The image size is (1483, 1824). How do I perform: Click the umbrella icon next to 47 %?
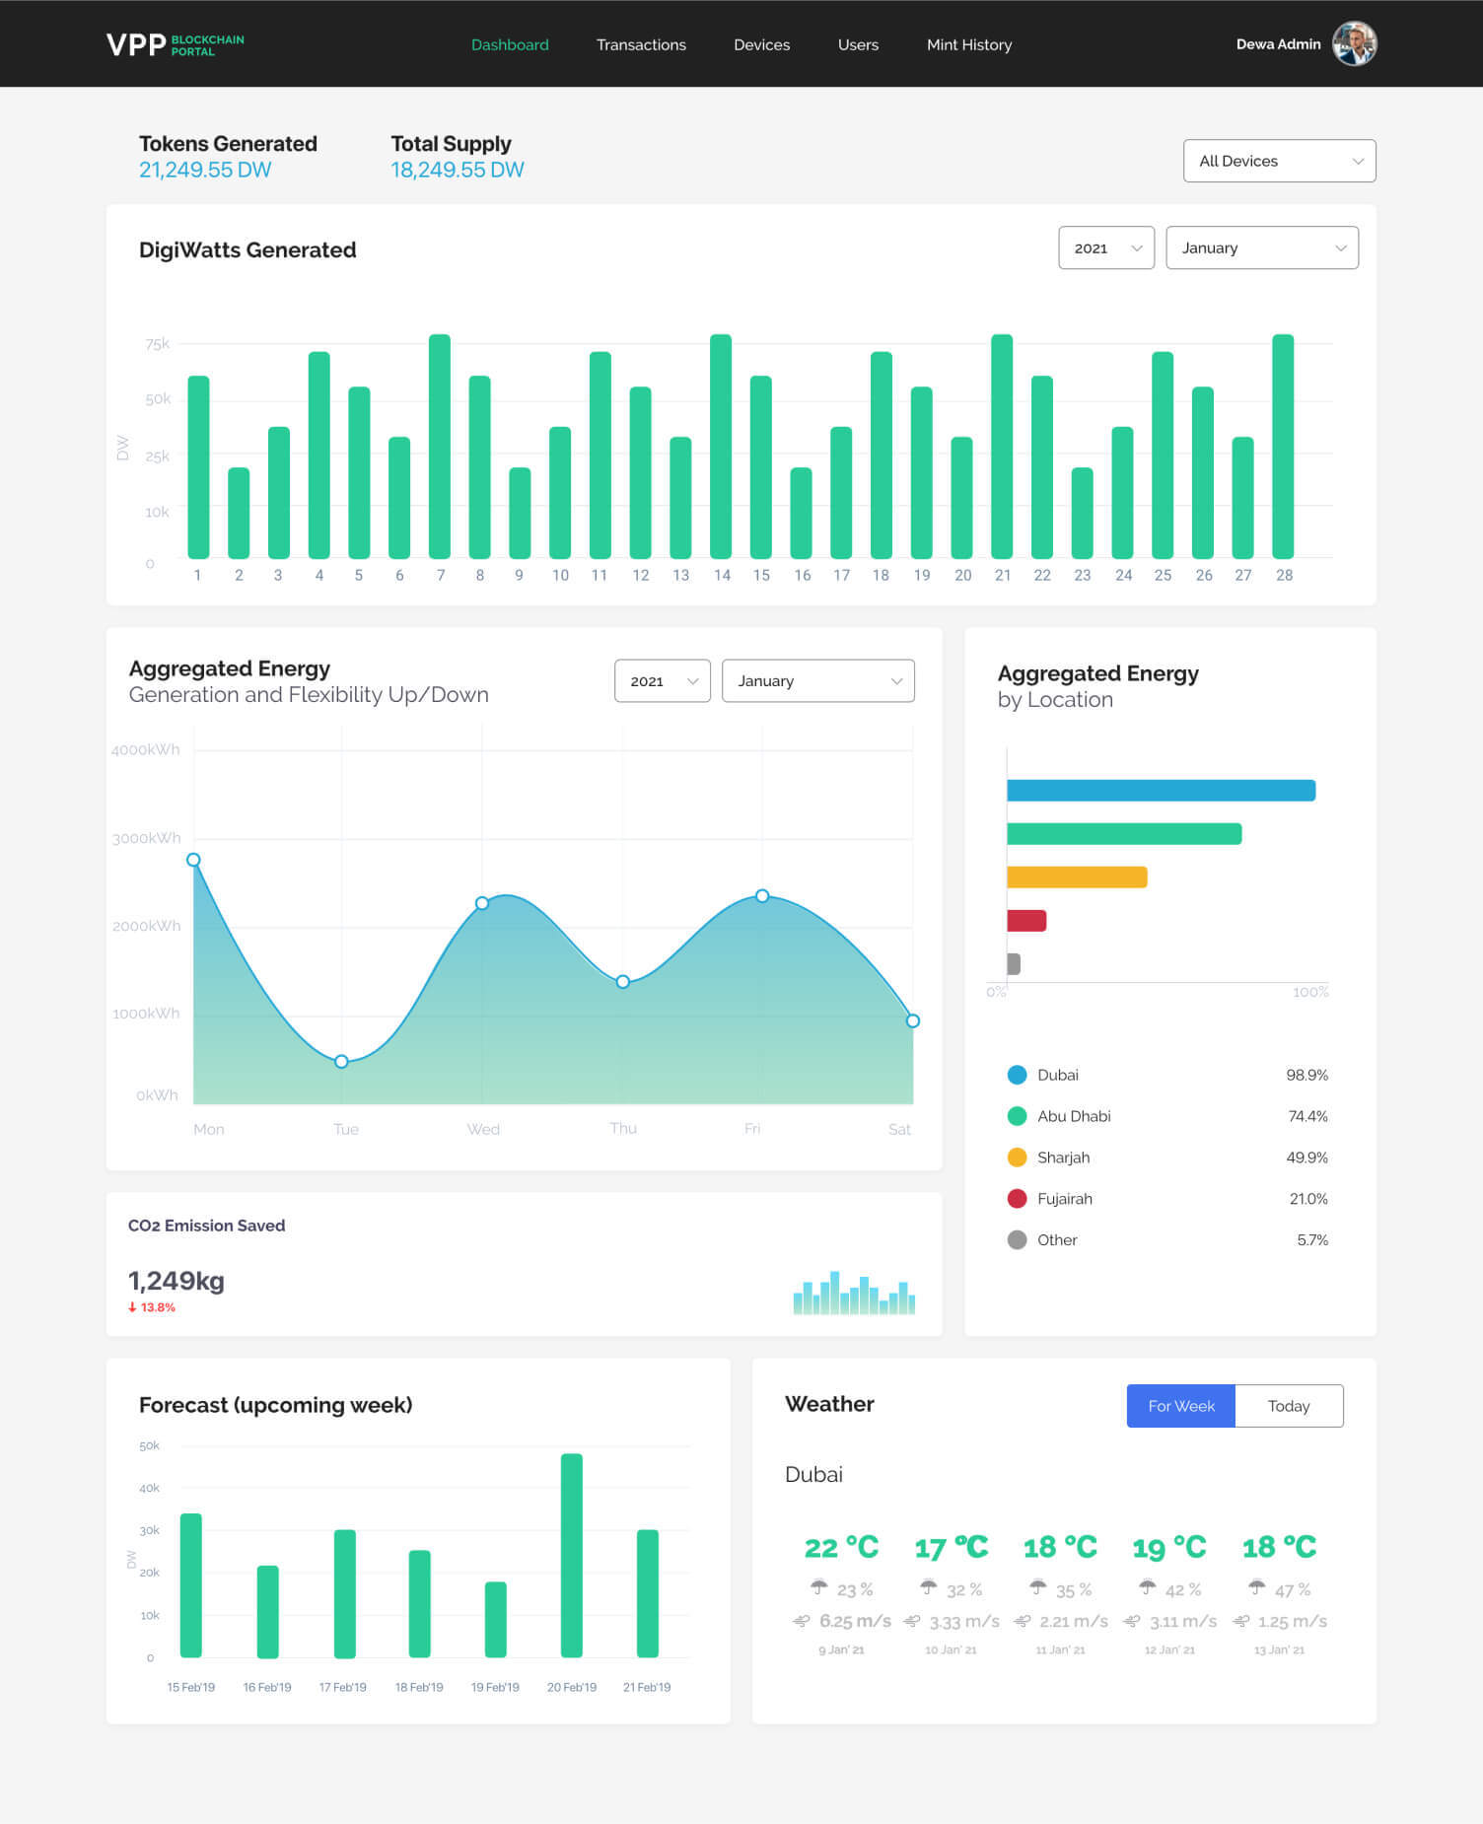1256,1587
